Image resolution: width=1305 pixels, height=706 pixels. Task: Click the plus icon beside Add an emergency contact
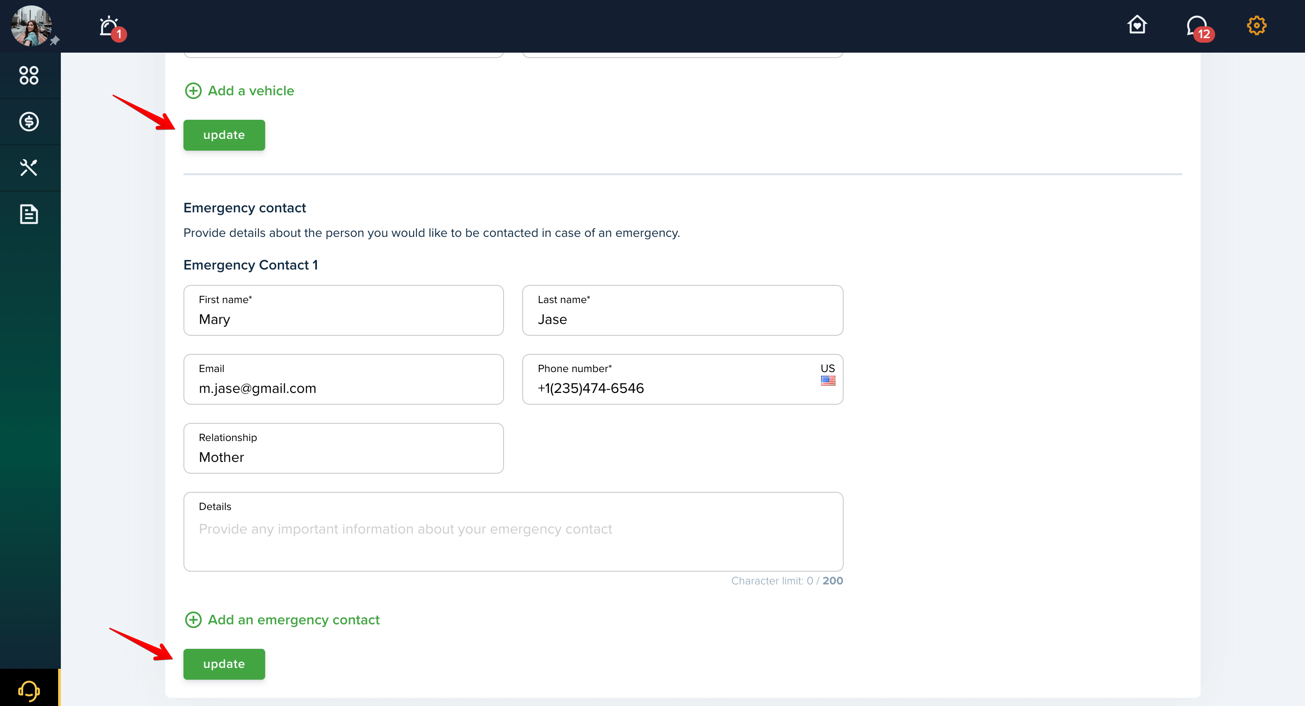click(x=193, y=620)
